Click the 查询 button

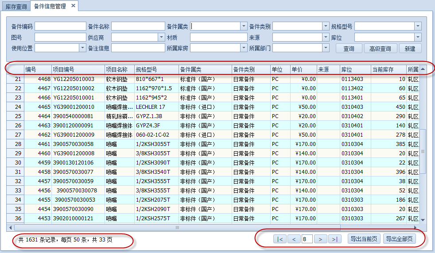tap(349, 49)
